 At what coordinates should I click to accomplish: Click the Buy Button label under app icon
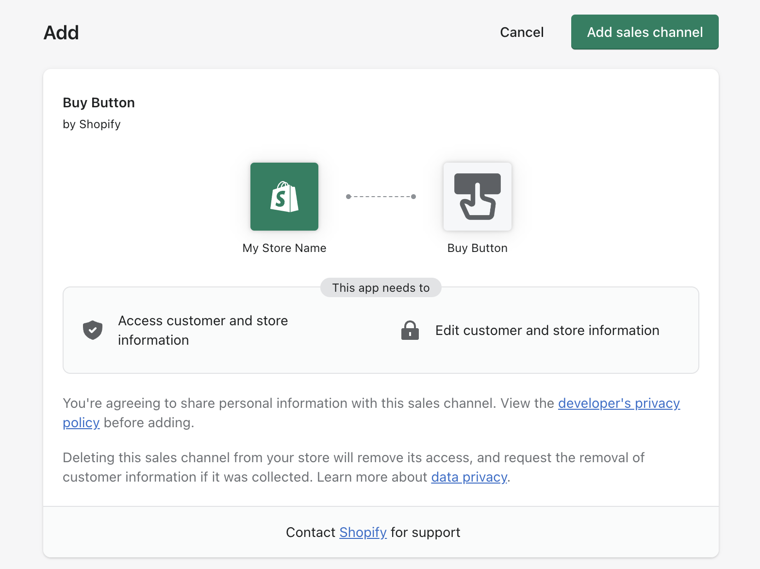pos(478,248)
